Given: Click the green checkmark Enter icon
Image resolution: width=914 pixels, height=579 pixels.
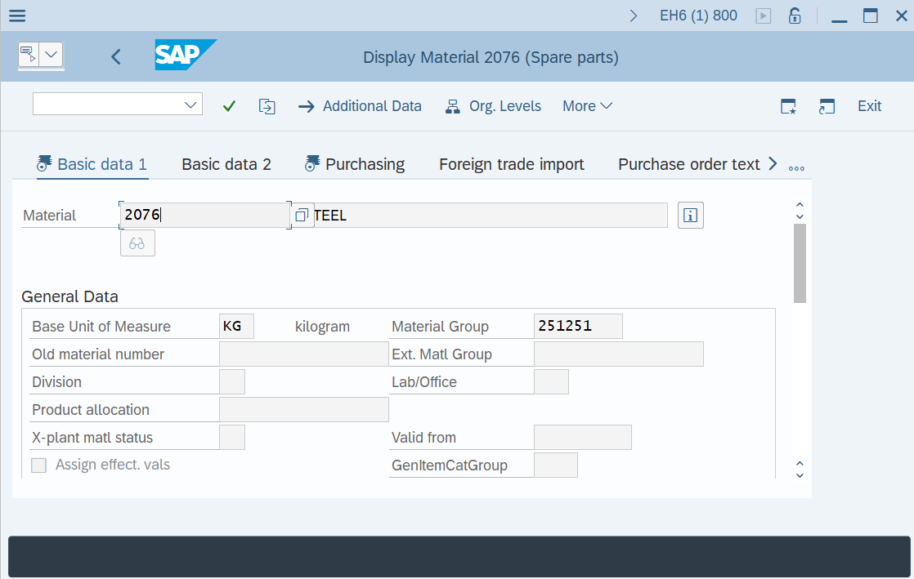Looking at the screenshot, I should (229, 106).
